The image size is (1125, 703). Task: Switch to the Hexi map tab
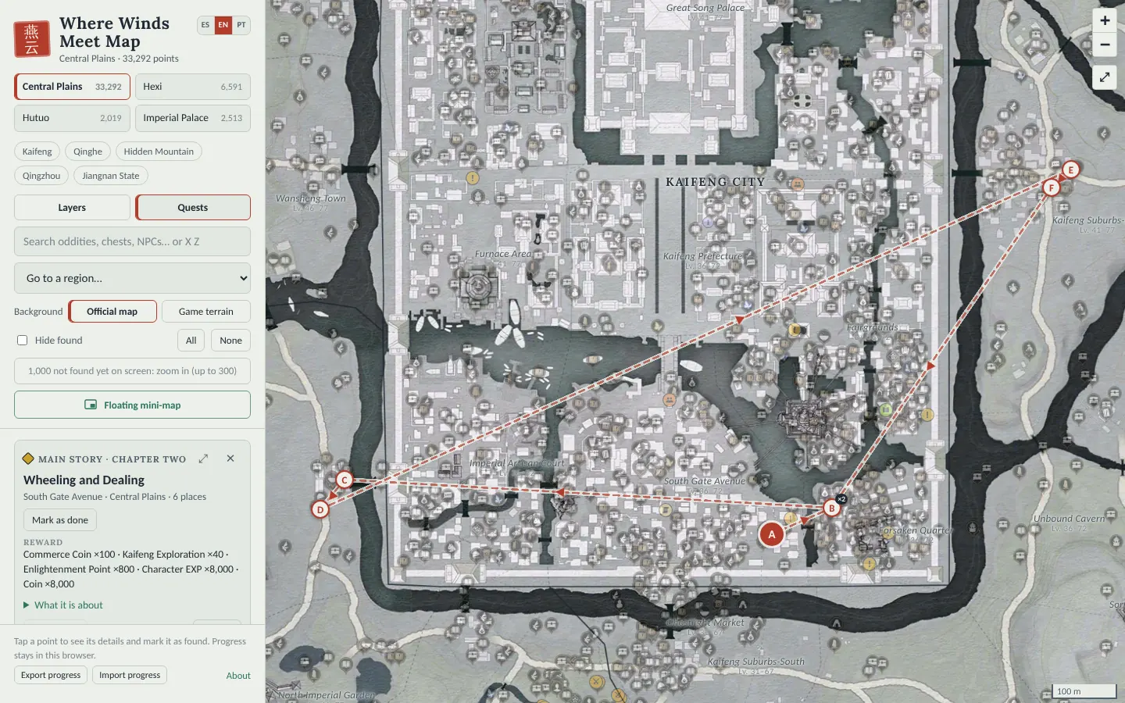click(193, 87)
